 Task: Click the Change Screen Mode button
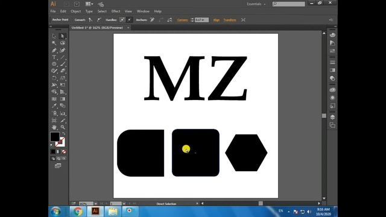coord(58,166)
